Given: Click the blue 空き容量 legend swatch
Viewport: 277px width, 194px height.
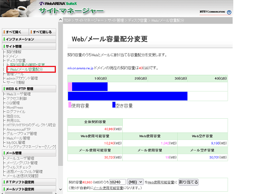Looking at the screenshot, I should click(113, 105).
